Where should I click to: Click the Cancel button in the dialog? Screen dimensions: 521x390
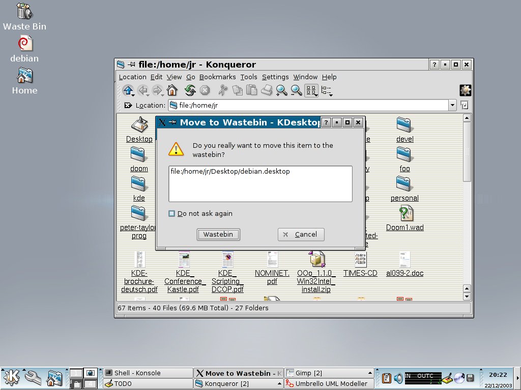point(301,235)
